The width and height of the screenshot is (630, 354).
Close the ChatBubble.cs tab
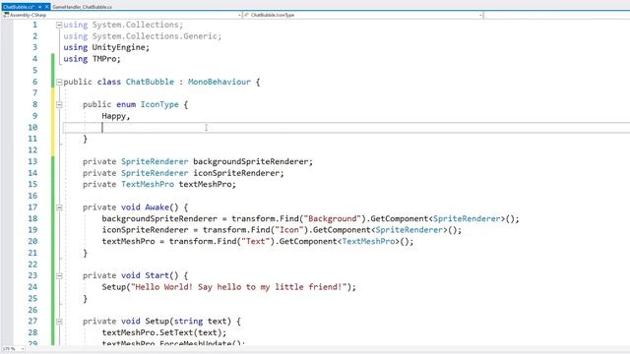(x=46, y=7)
